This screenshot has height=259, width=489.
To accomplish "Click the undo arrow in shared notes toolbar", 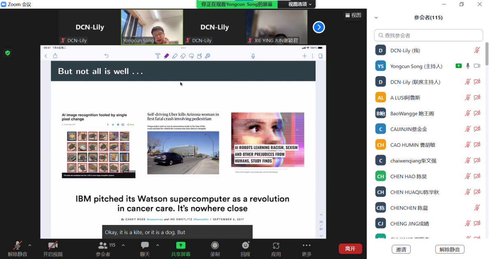I will click(106, 56).
